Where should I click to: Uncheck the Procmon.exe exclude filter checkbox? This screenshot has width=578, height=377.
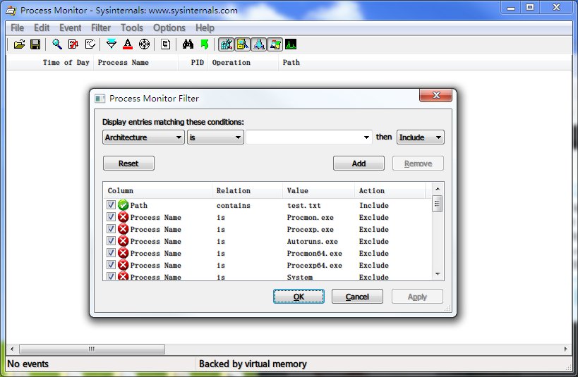111,217
